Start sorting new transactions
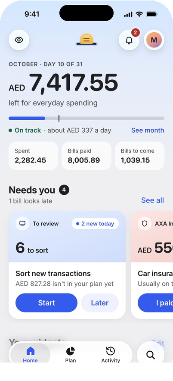The height and width of the screenshot is (381, 173). [x=46, y=303]
